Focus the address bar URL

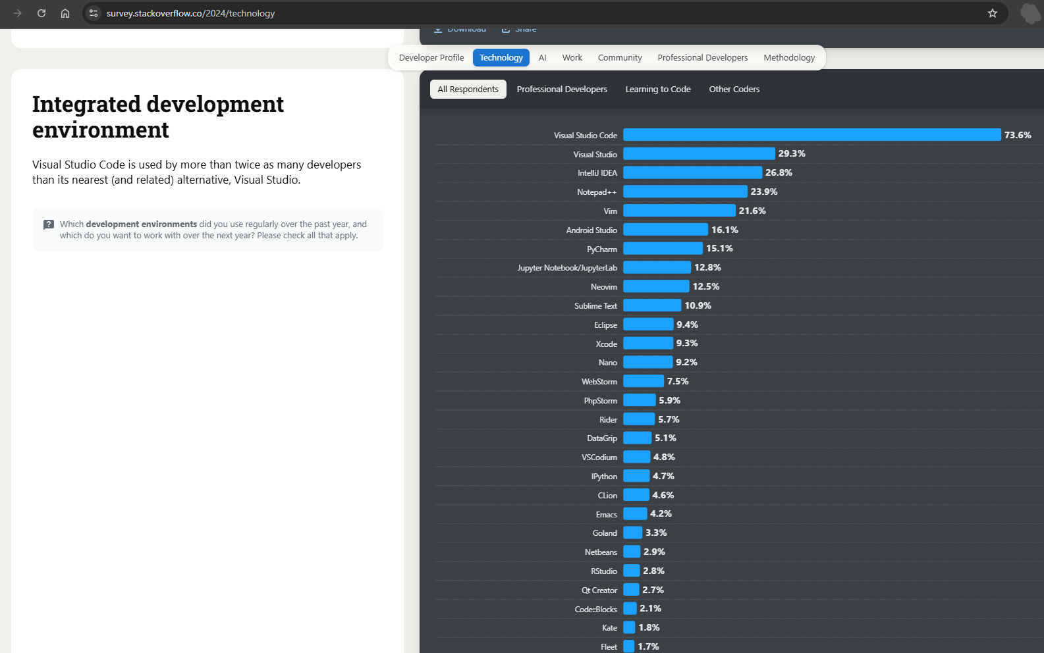pos(190,13)
